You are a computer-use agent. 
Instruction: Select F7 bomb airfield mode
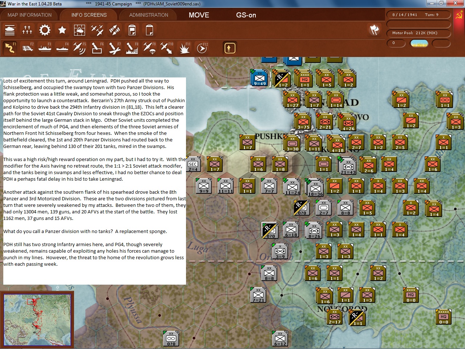click(x=114, y=48)
